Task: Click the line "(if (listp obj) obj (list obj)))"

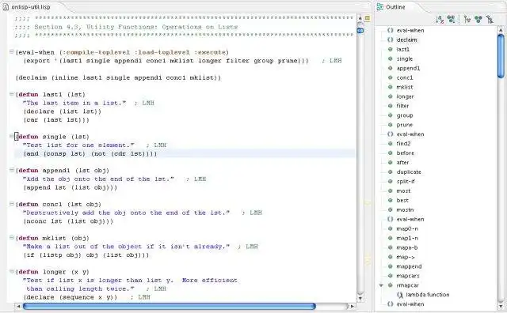Action: [86, 255]
